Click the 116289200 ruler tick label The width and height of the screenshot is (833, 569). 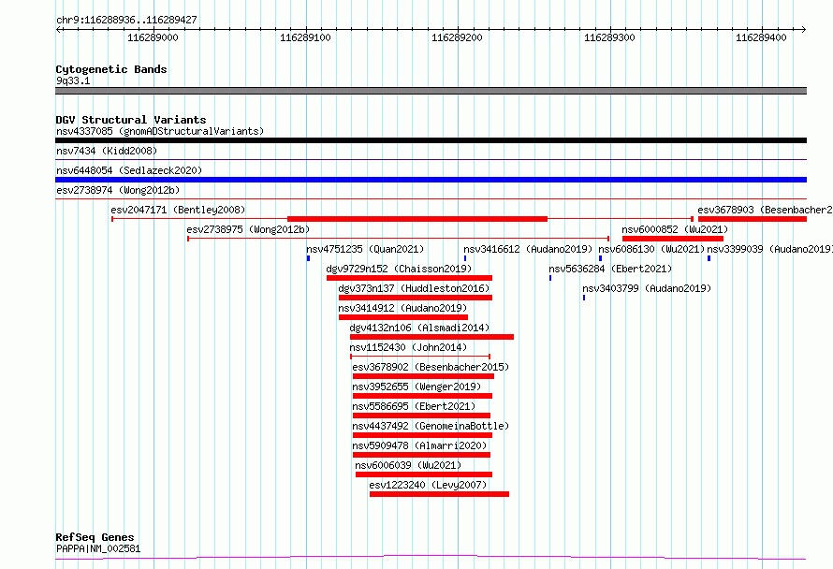(x=458, y=37)
